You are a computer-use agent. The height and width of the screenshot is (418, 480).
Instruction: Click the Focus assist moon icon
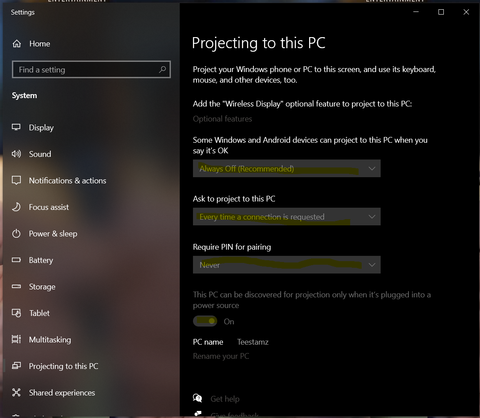pyautogui.click(x=16, y=207)
